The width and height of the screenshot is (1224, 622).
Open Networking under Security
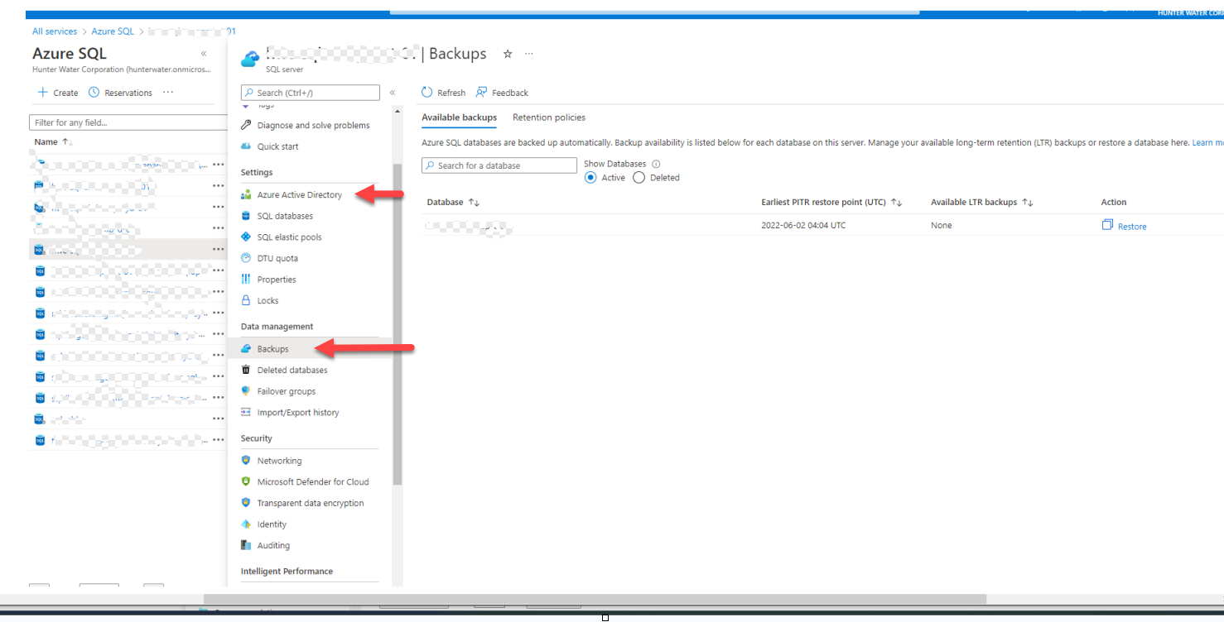(x=279, y=461)
